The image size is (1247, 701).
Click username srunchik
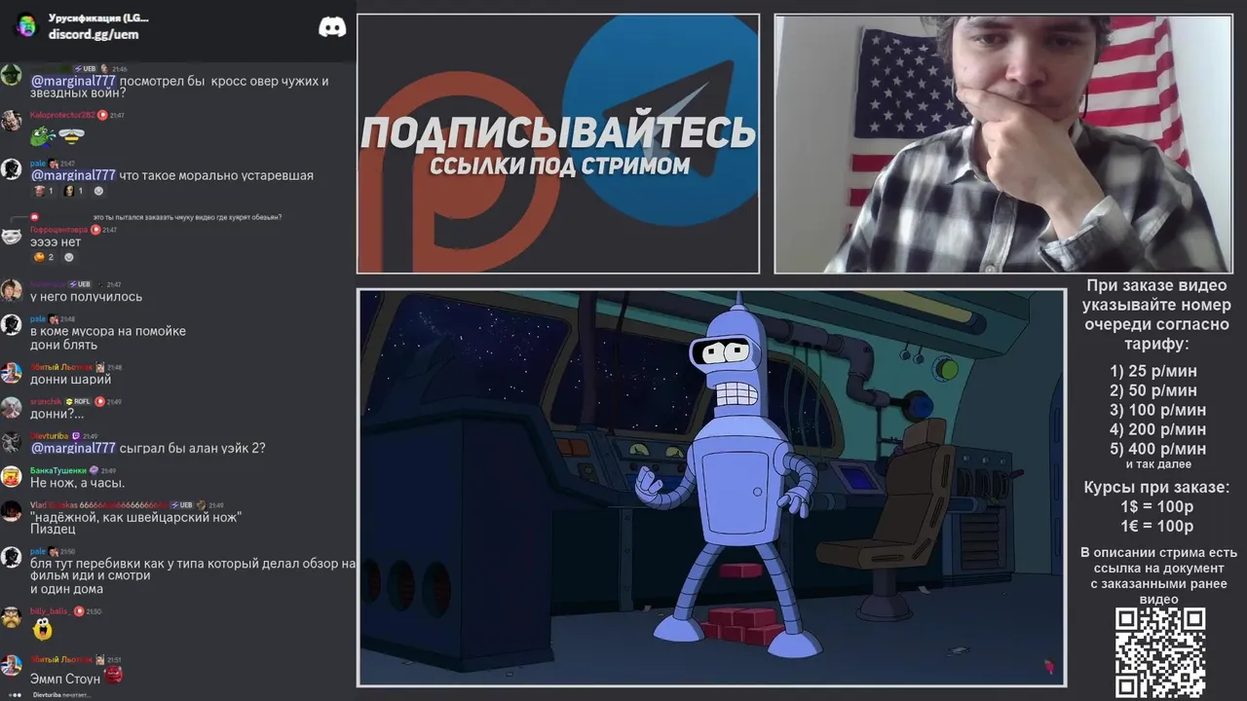pos(46,401)
